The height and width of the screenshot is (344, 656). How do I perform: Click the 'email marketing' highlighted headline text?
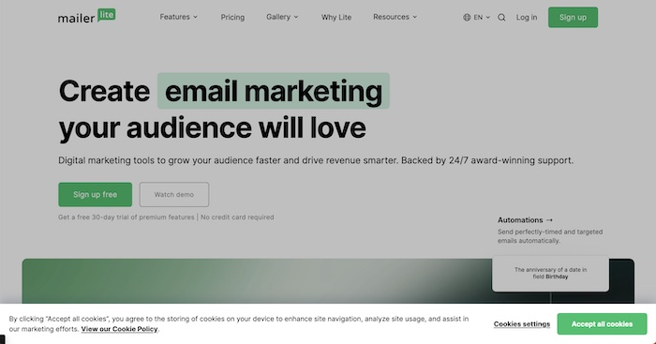pos(274,91)
